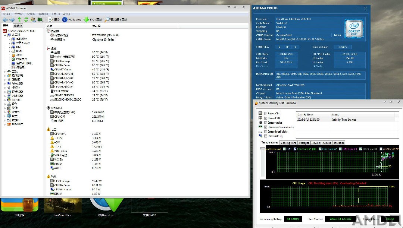Open the QQDownload desktop icon
Screen dimensions: 403x228
coord(106,207)
